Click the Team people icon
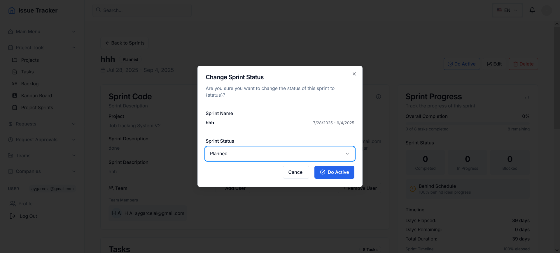The height and width of the screenshot is (253, 560). [111, 188]
